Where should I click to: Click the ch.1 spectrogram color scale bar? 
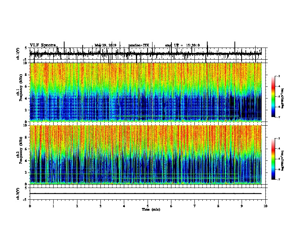[273, 97]
